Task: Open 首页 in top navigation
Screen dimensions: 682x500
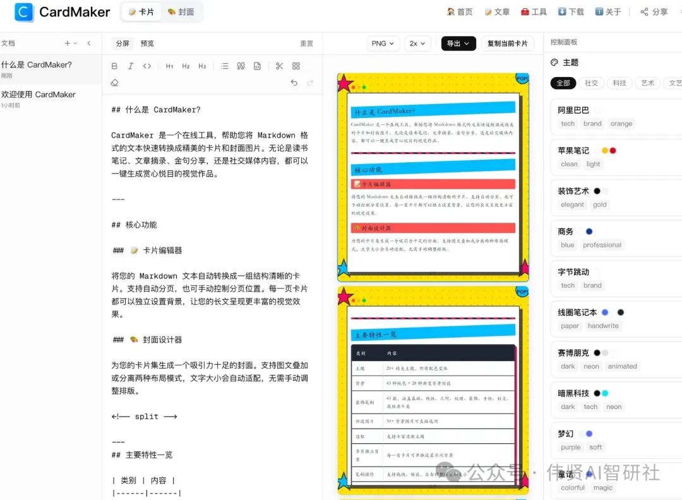Action: pyautogui.click(x=460, y=12)
